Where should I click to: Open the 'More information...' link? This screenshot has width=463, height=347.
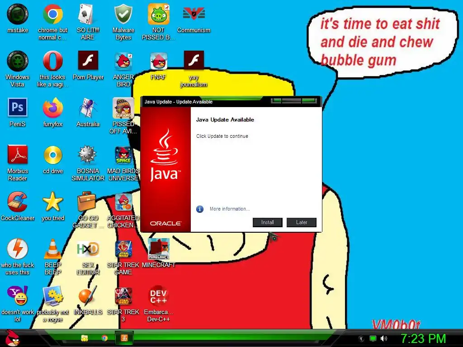pos(230,209)
